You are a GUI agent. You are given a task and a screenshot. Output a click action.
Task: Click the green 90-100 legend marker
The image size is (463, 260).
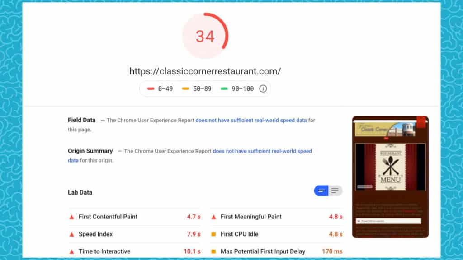(x=225, y=89)
